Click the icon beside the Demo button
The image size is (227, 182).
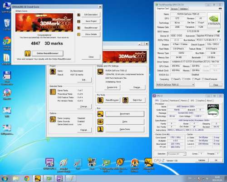100,121
